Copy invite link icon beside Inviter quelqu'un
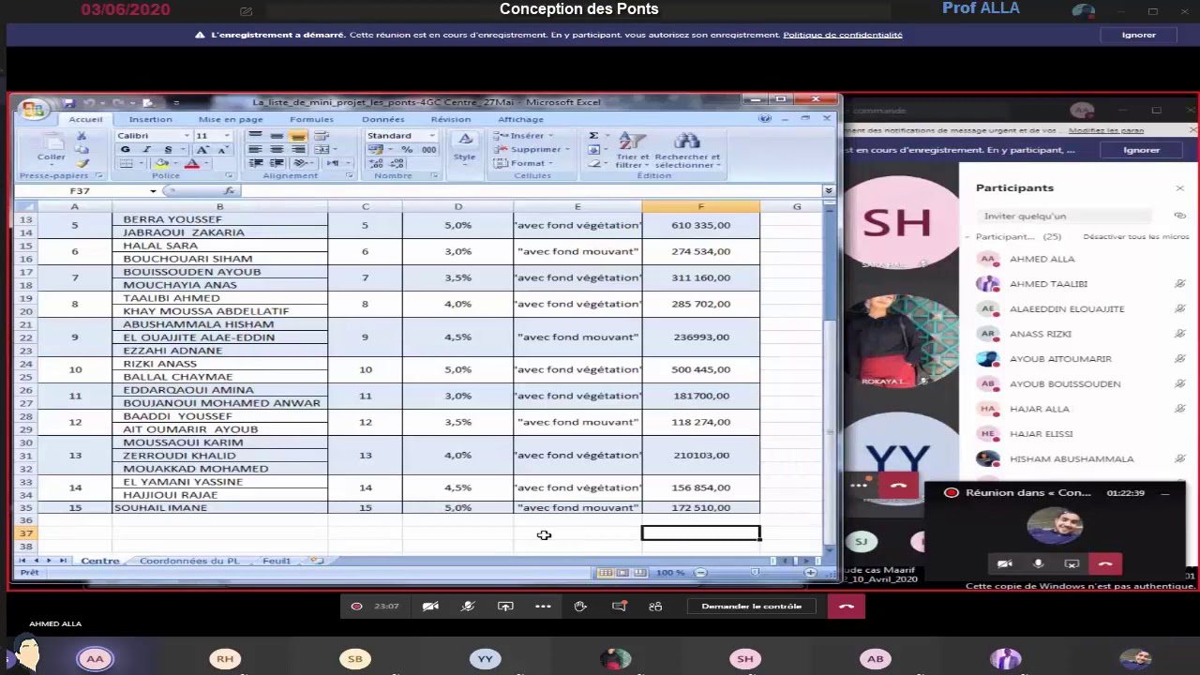1200x675 pixels. click(1179, 216)
